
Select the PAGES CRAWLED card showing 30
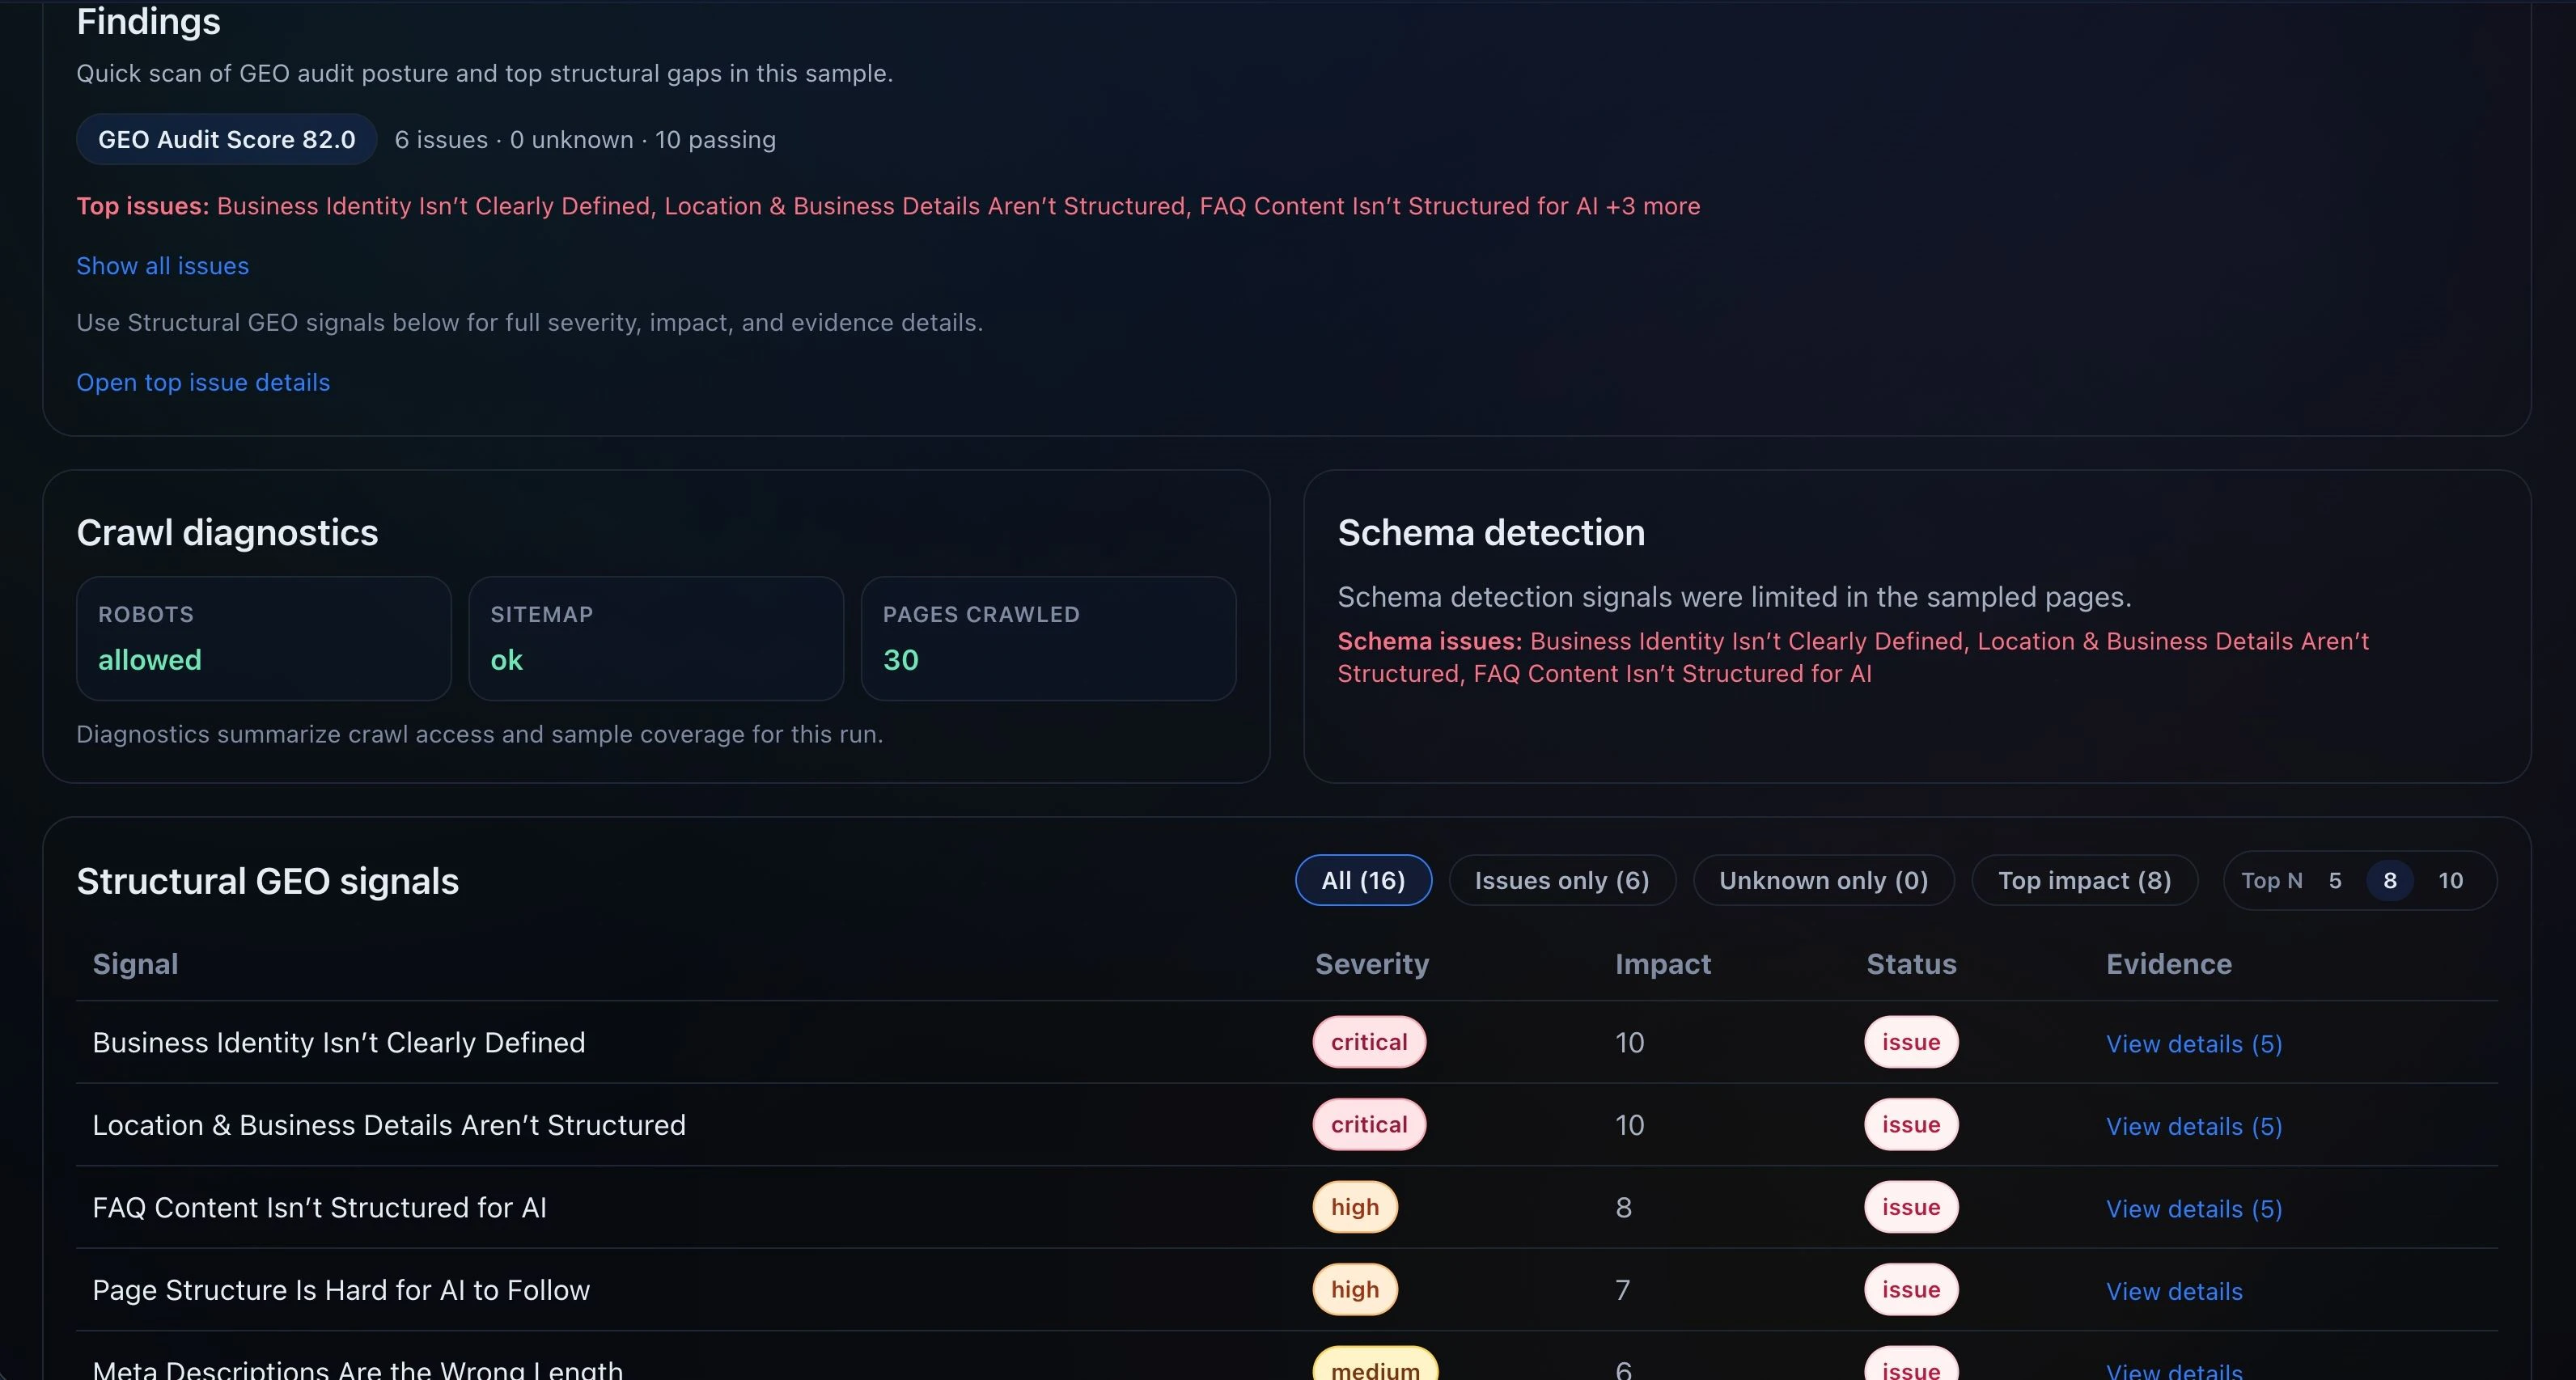[x=1047, y=638]
